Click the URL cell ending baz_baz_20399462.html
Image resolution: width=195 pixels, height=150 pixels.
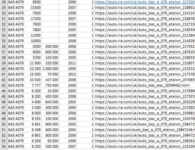[x=145, y=85]
